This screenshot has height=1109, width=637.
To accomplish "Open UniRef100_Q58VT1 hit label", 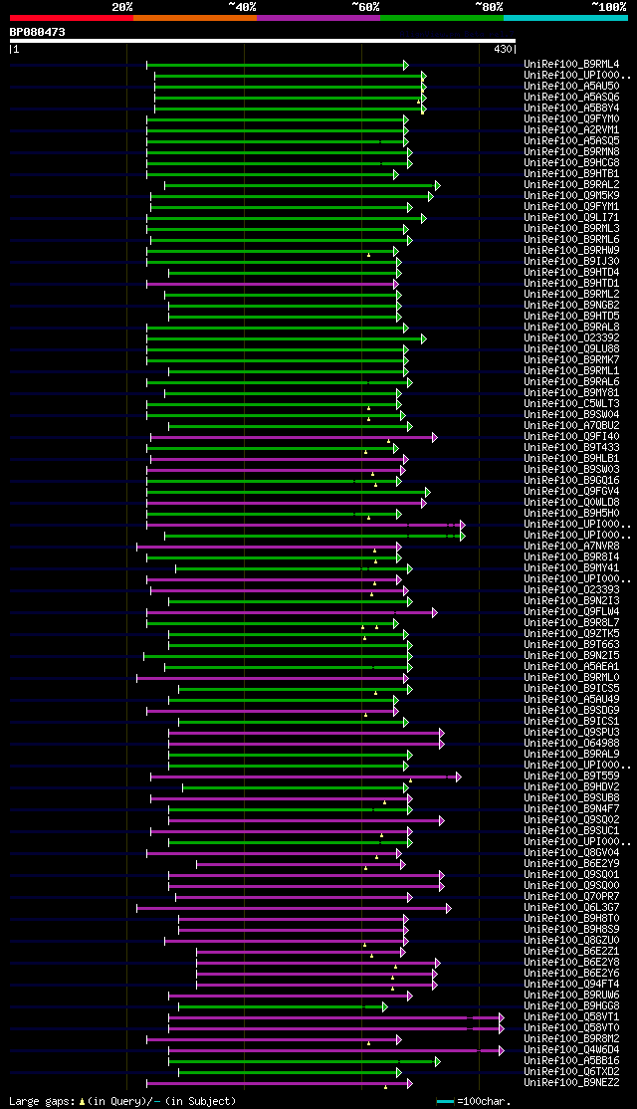I will tap(572, 1017).
